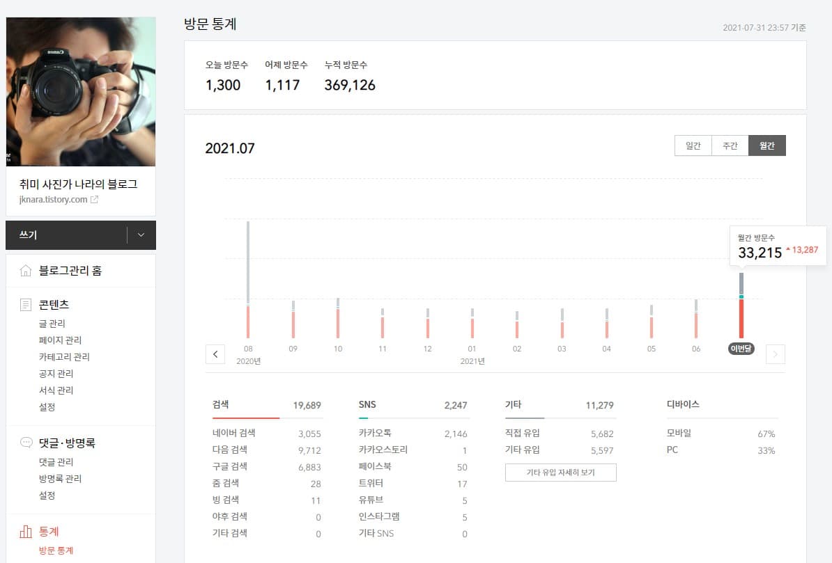Select the 11 month bar in chart
This screenshot has width=832, height=563.
[x=383, y=324]
